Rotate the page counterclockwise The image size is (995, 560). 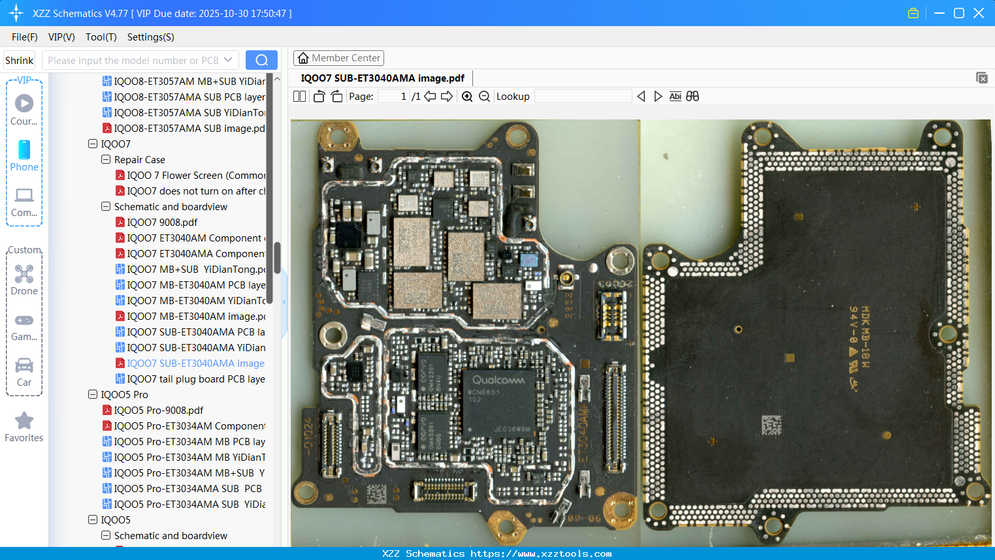pos(319,97)
